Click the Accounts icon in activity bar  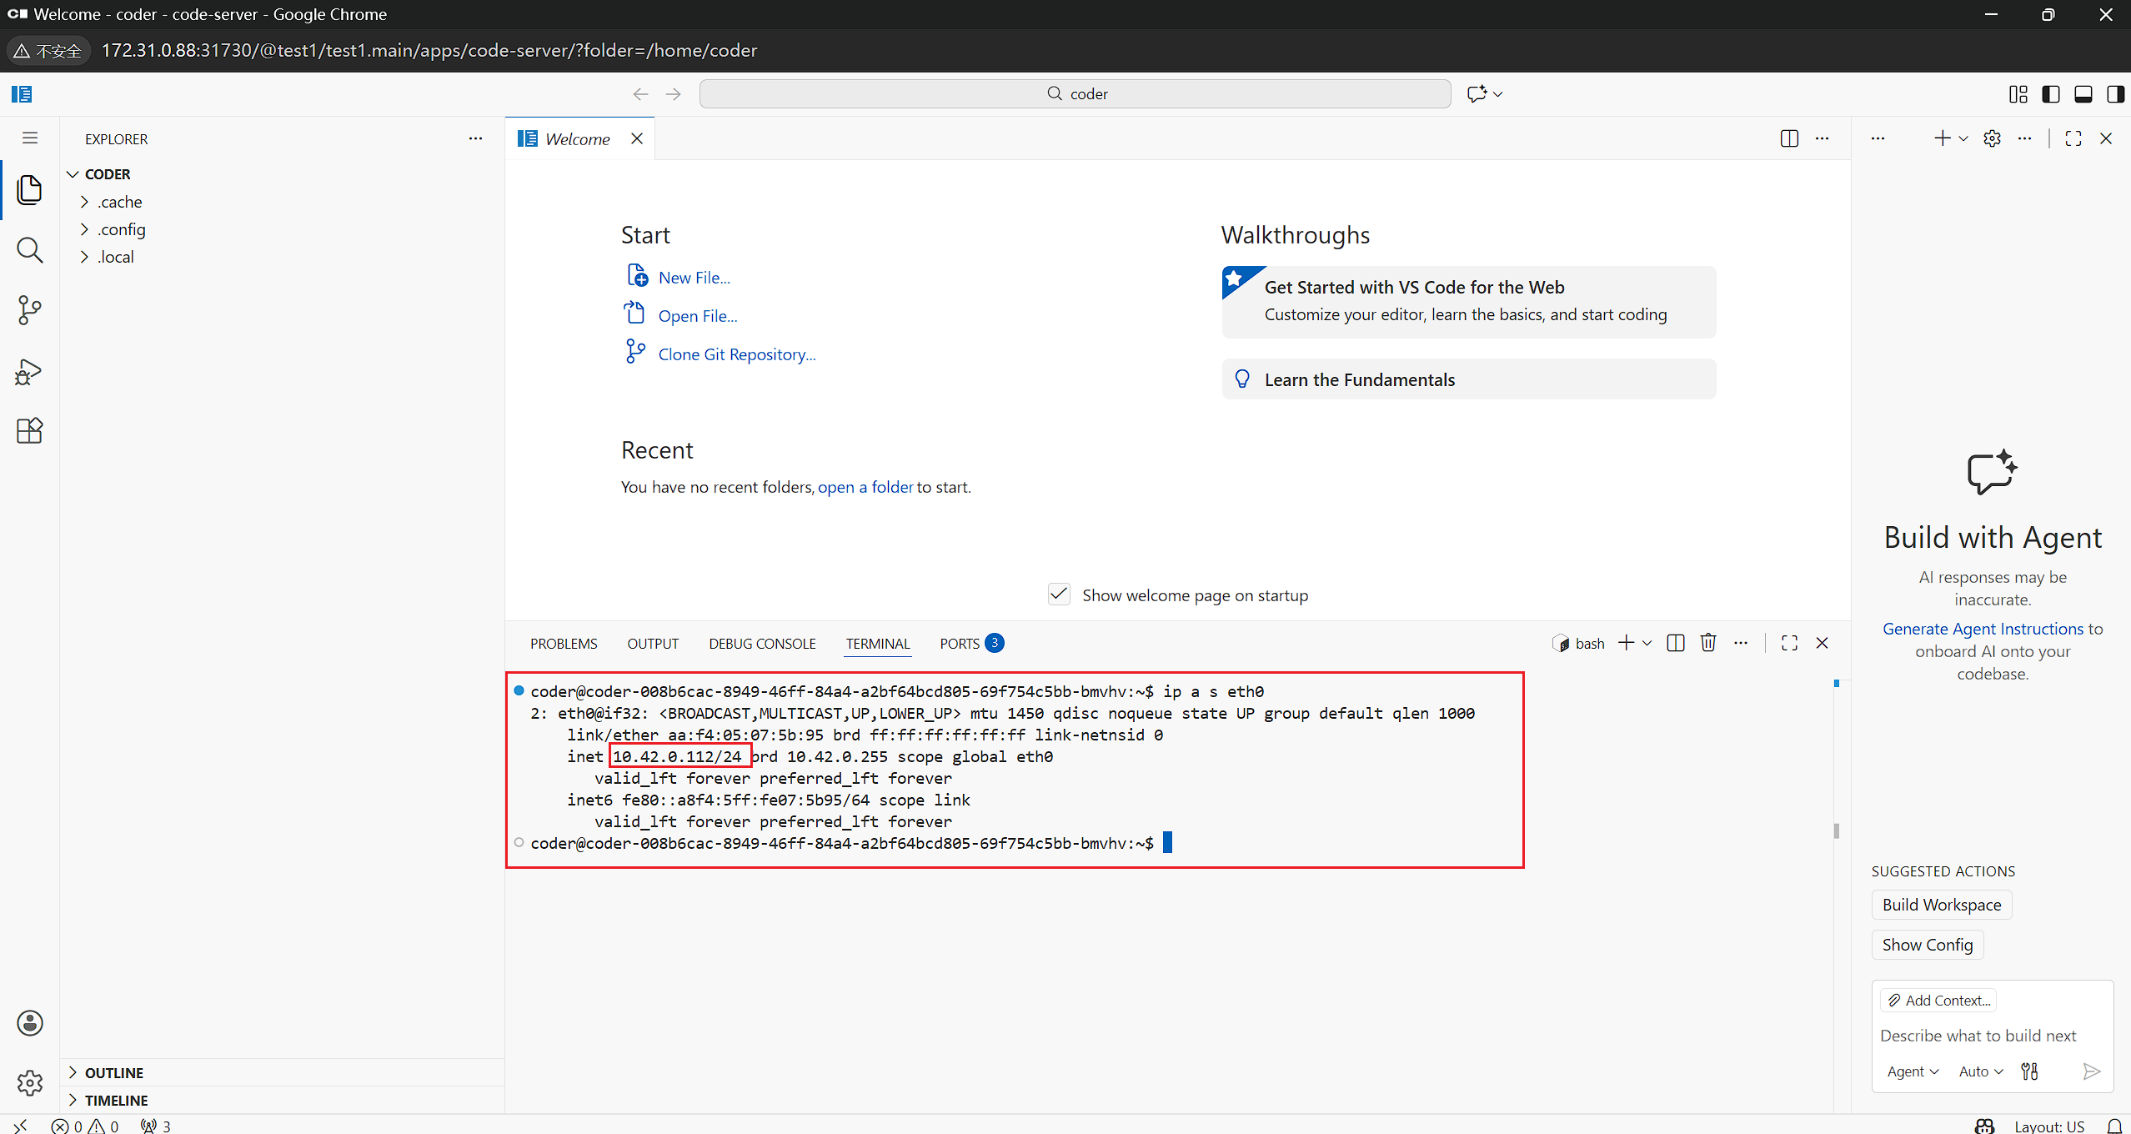[30, 1023]
